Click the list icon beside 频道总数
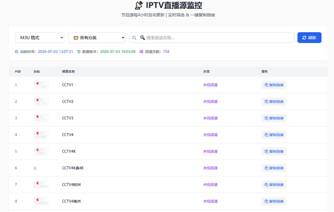Image resolution: width=334 pixels, height=212 pixels. pos(141,51)
